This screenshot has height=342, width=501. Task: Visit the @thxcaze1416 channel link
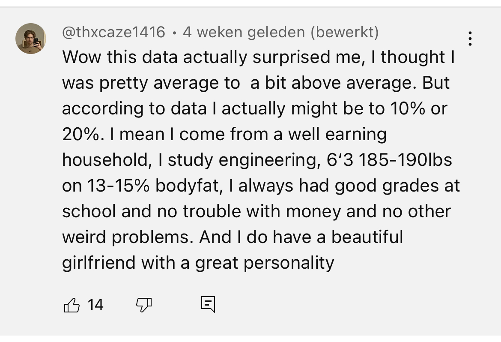[x=113, y=32]
